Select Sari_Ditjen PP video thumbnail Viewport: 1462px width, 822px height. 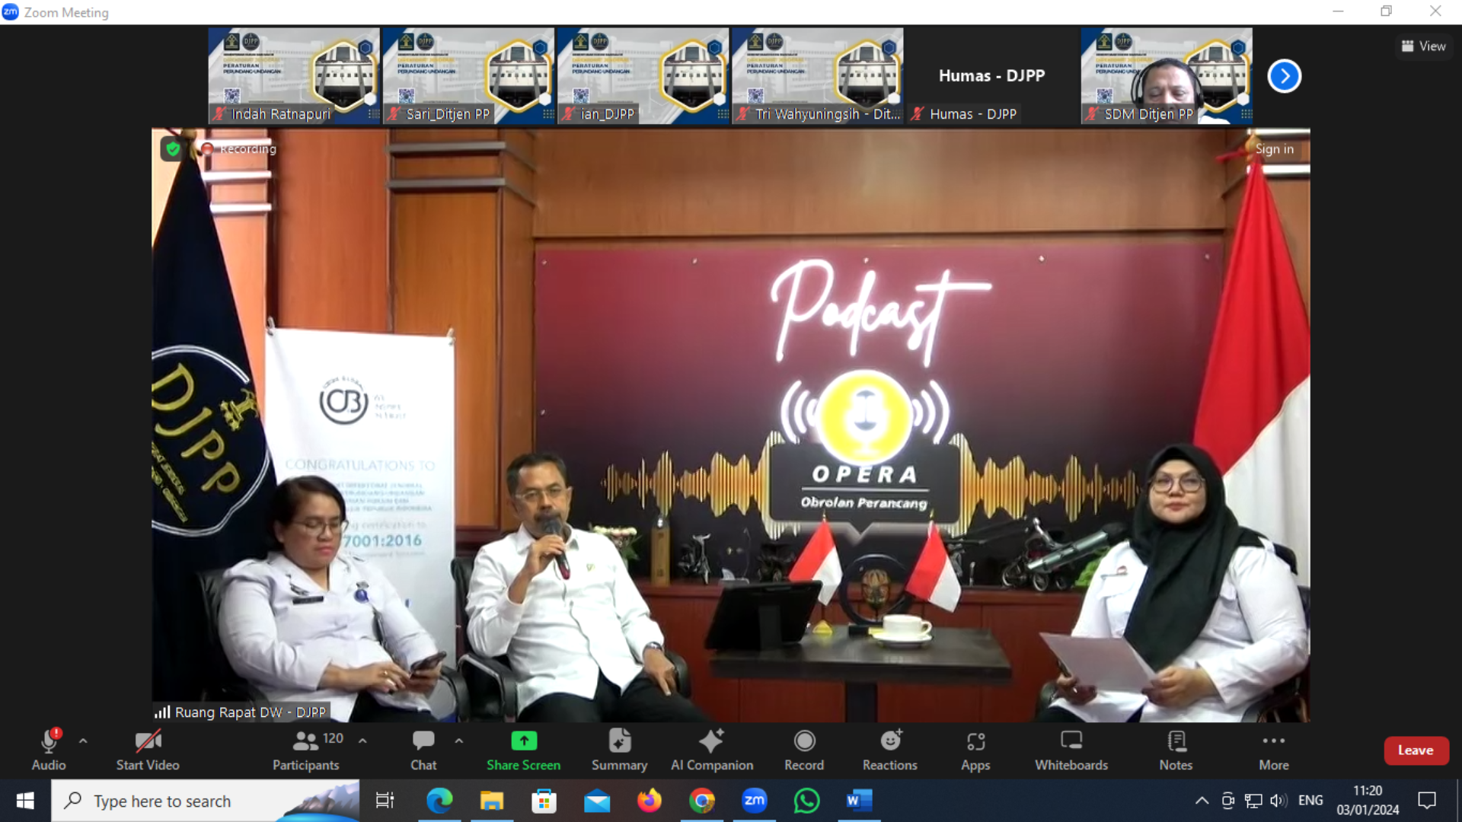point(468,76)
